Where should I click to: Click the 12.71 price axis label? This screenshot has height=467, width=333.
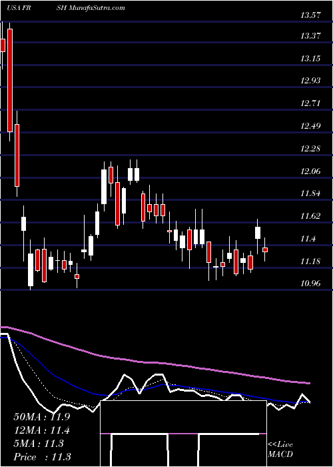tap(311, 103)
